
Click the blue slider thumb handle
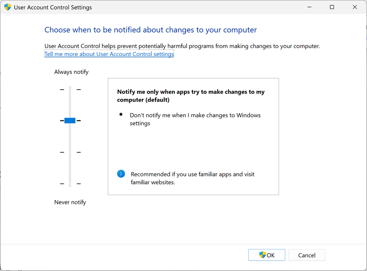click(70, 120)
